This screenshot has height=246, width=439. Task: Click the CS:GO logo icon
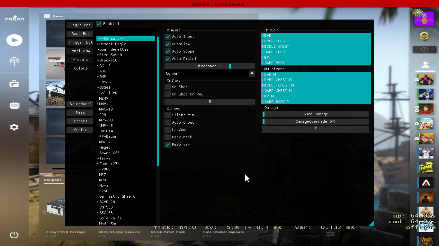pyautogui.click(x=14, y=19)
